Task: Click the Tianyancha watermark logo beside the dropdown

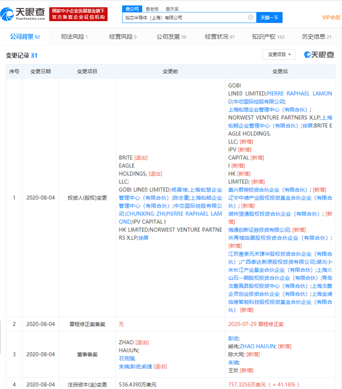Action: (x=319, y=55)
